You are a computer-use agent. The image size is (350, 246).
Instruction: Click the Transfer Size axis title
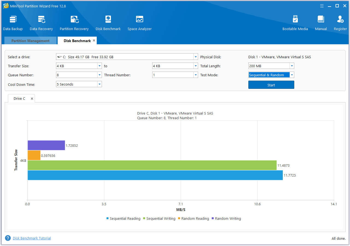pos(16,160)
